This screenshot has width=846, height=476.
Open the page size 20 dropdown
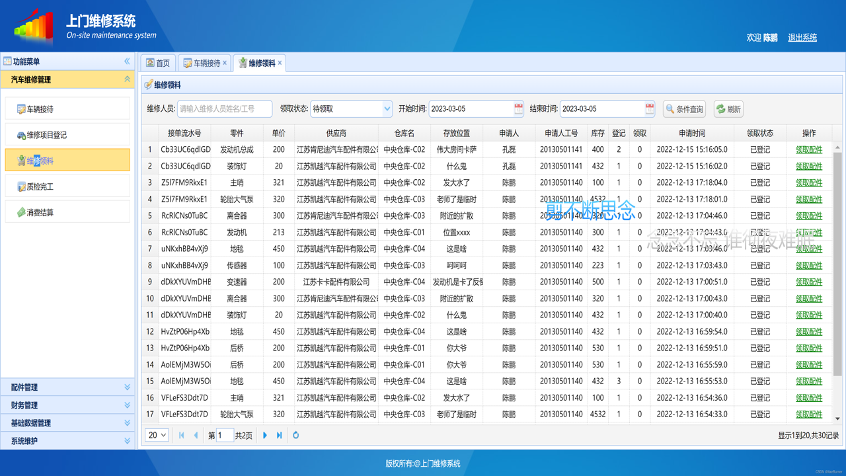point(157,435)
